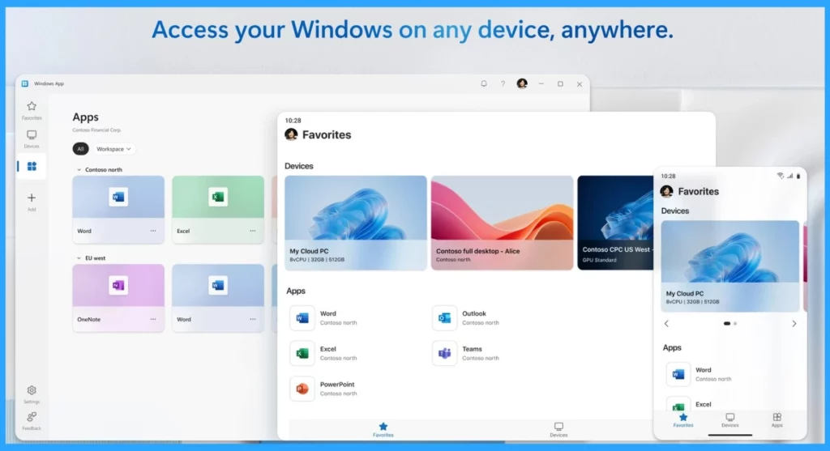Open Excel app in tablet Favorites list
This screenshot has width=830, height=451.
pos(324,353)
